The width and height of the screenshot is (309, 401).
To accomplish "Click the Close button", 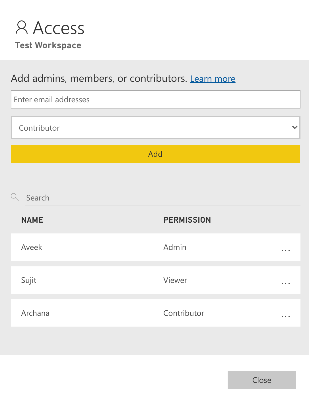I will tap(261, 380).
